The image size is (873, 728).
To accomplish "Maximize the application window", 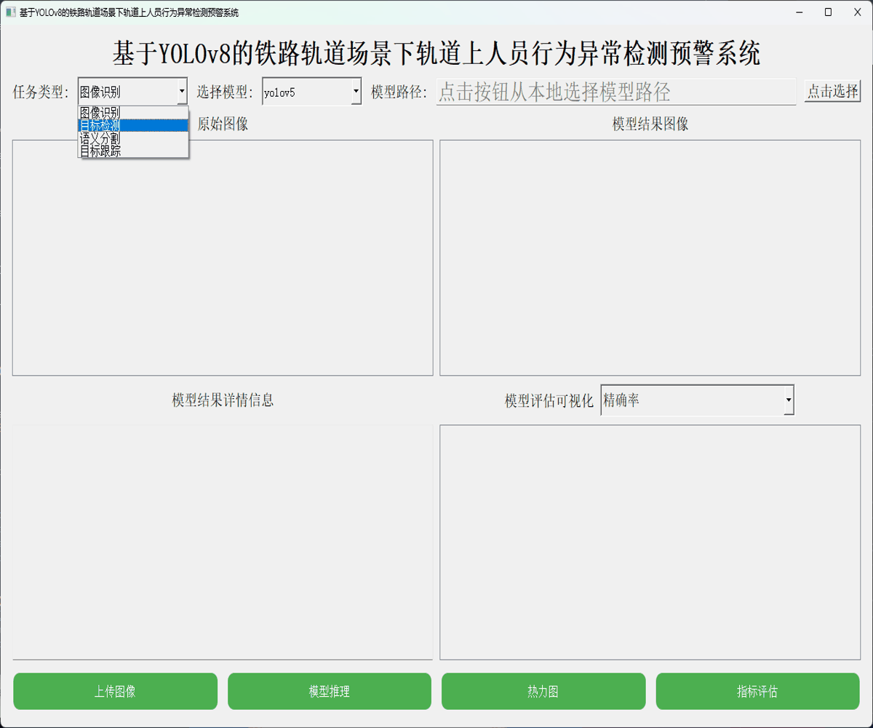I will click(x=828, y=12).
